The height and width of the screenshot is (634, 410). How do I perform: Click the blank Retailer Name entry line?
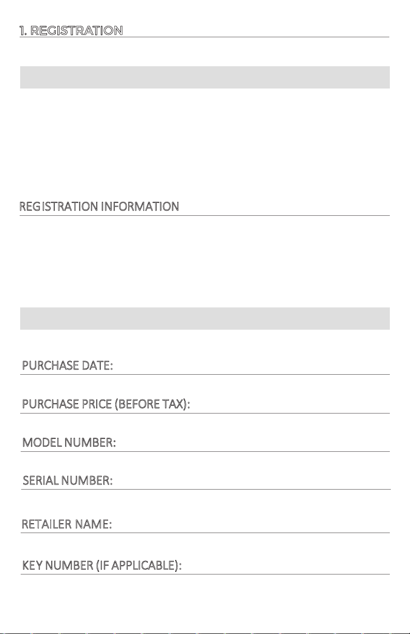click(251, 528)
